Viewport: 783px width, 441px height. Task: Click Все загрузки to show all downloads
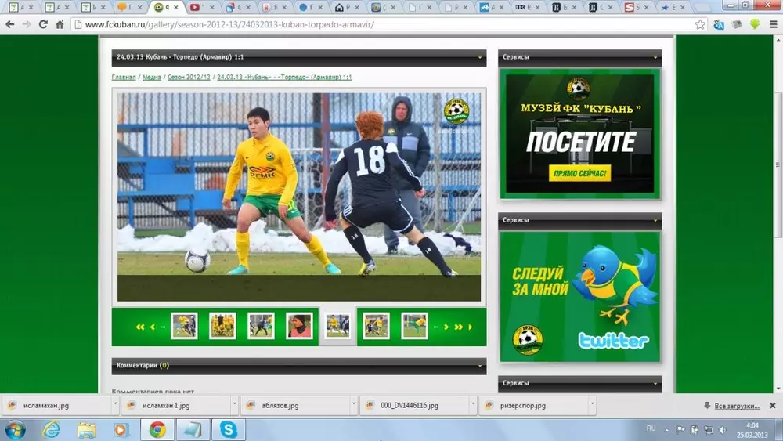click(x=736, y=406)
